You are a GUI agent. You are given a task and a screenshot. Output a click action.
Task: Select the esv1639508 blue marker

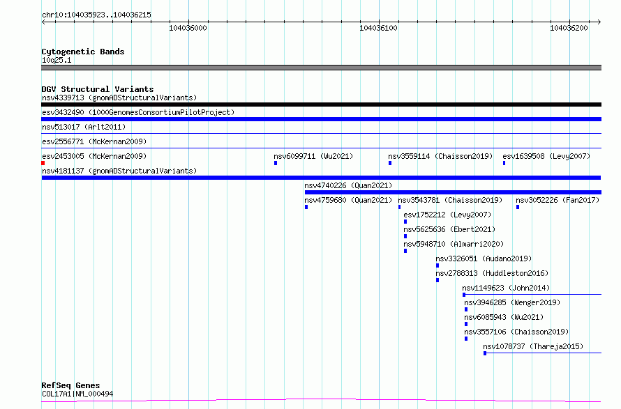[504, 163]
